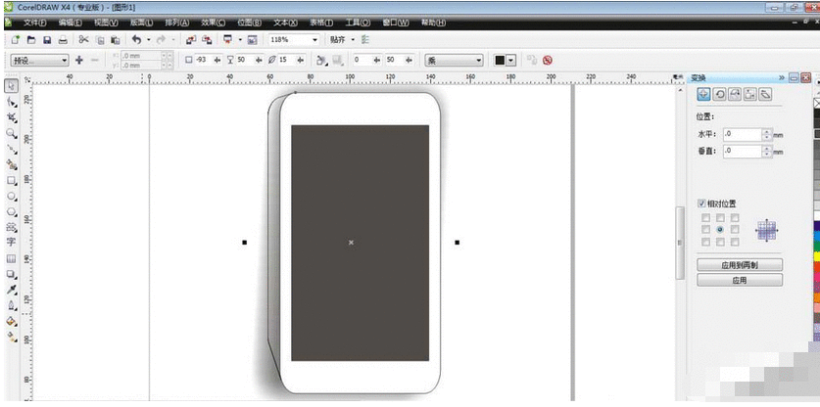Click the Save icon in standard toolbar
The width and height of the screenshot is (820, 407).
(x=47, y=40)
